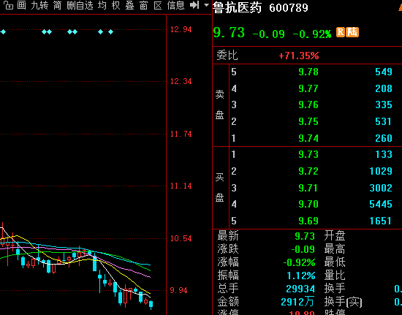Enable the 九转 indicator
The height and width of the screenshot is (315, 402).
(39, 5)
